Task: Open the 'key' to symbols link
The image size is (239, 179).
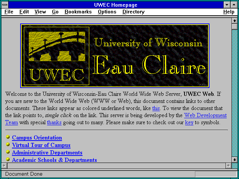Action: point(189,123)
